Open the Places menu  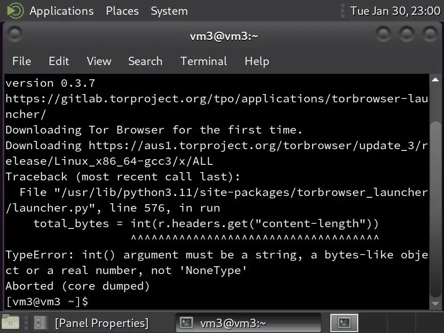(122, 11)
